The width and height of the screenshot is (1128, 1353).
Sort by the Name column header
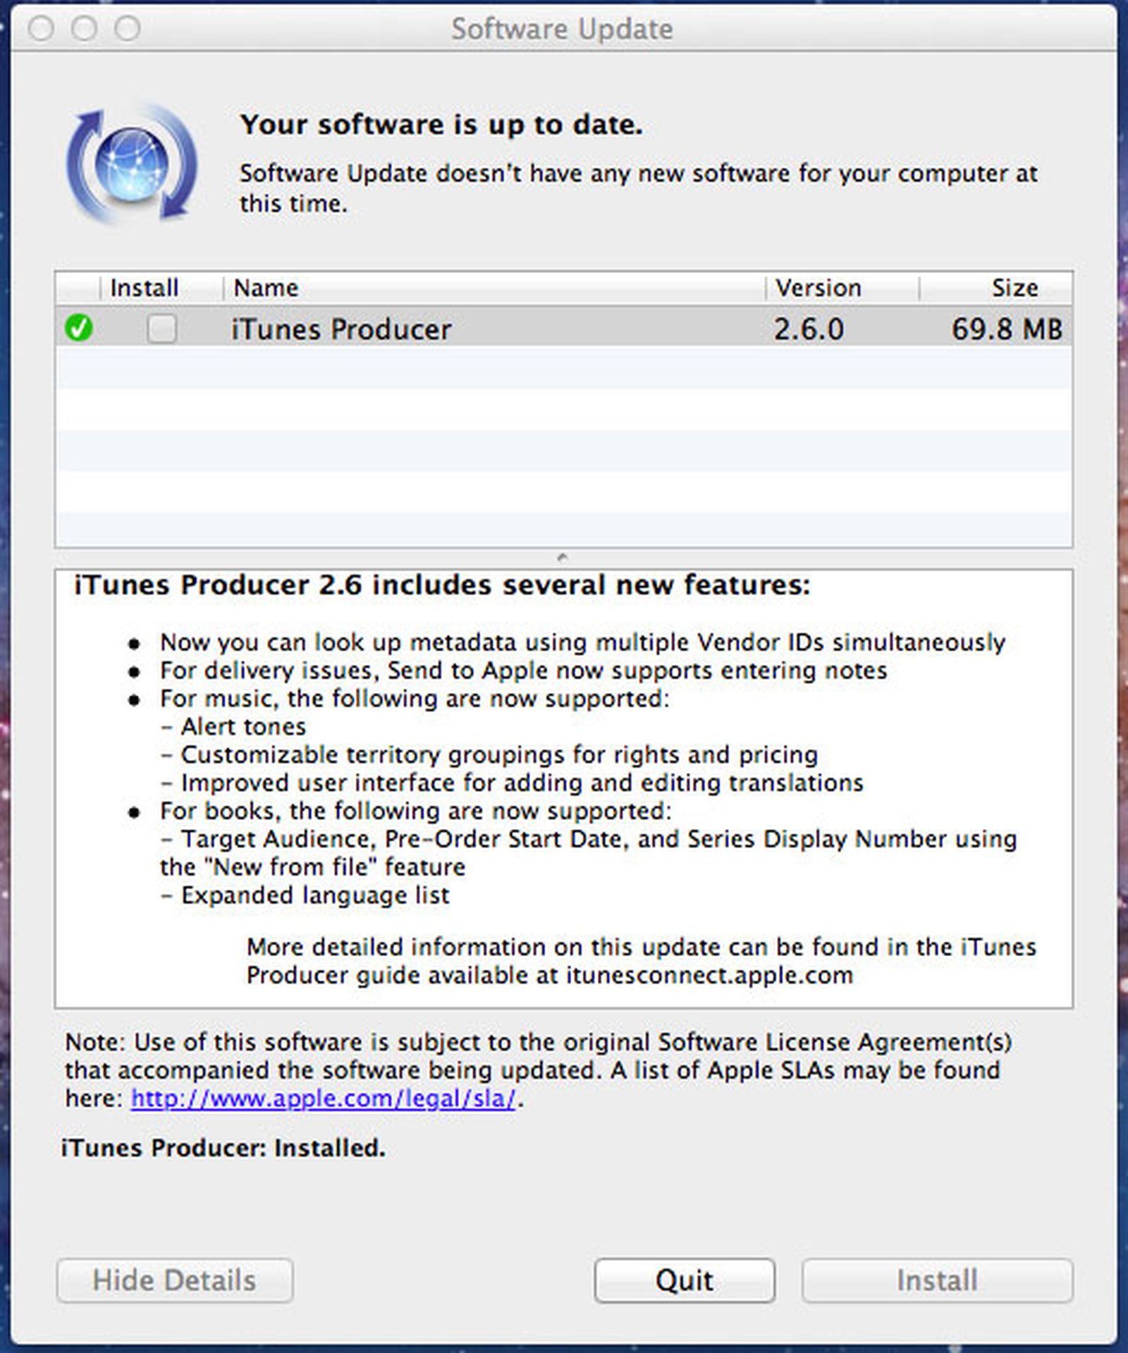(493, 288)
